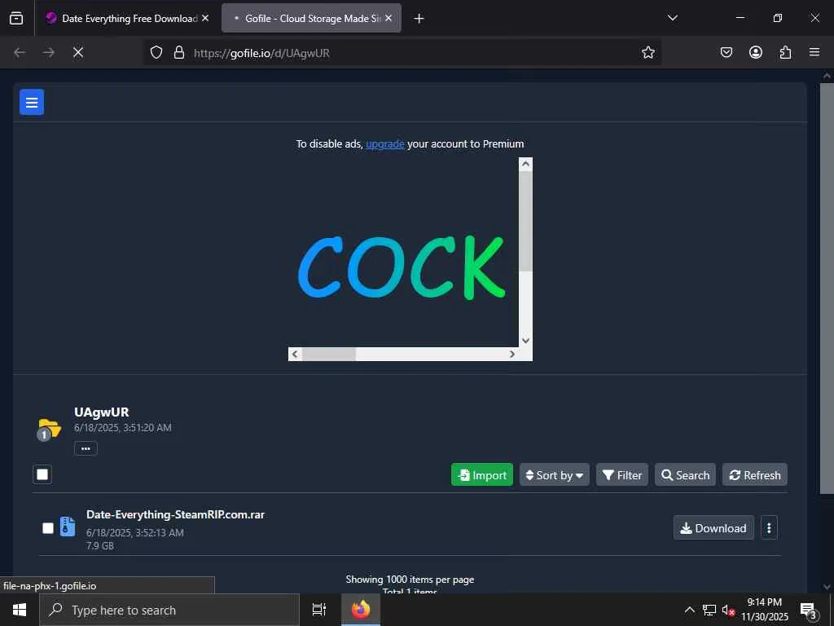
Task: Click the ad frame vertical scrollbar thumb
Action: pyautogui.click(x=525, y=222)
